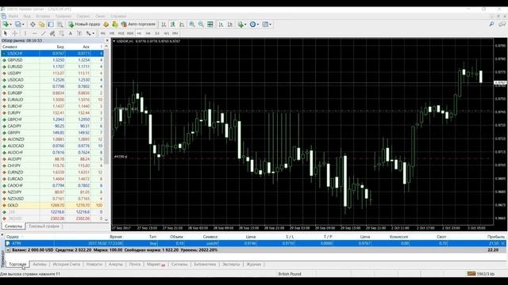Viewport: 508px width, 285px height.
Task: Select the trendline drawing tool
Action: (x=44, y=33)
